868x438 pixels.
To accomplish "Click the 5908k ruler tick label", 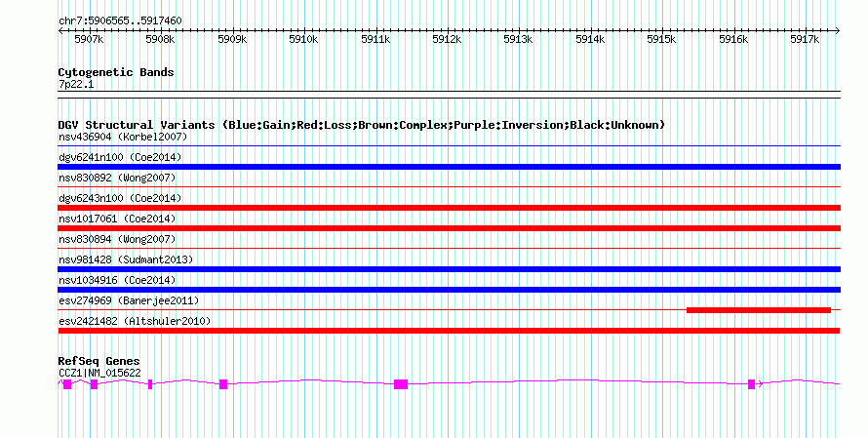I will (x=160, y=39).
